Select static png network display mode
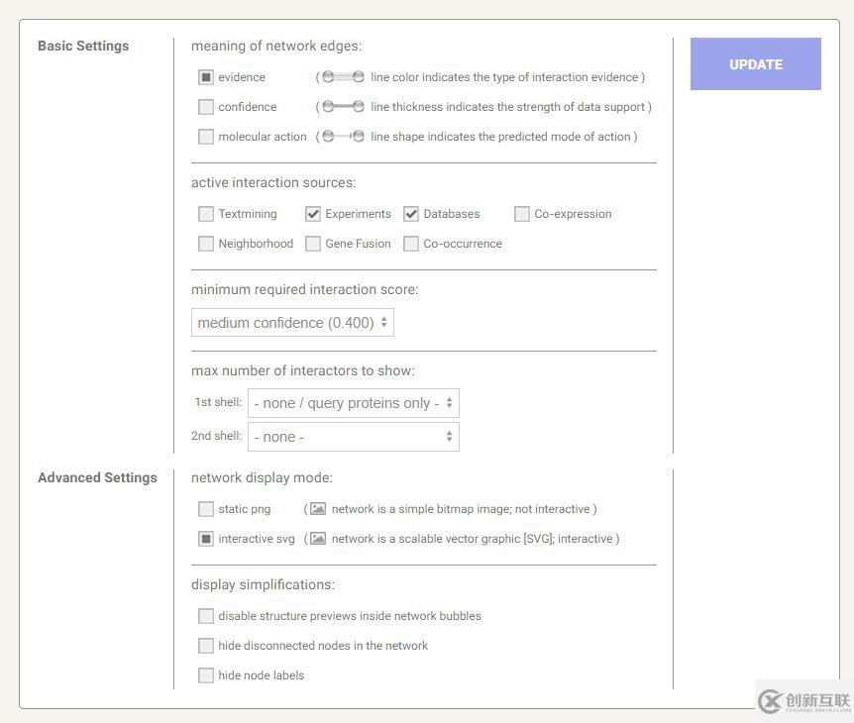The height and width of the screenshot is (723, 854). [206, 509]
